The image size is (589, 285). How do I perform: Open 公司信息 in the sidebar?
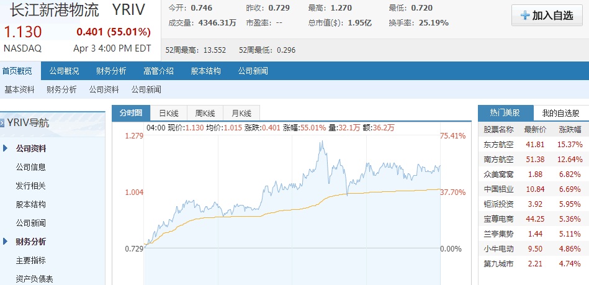click(x=31, y=167)
